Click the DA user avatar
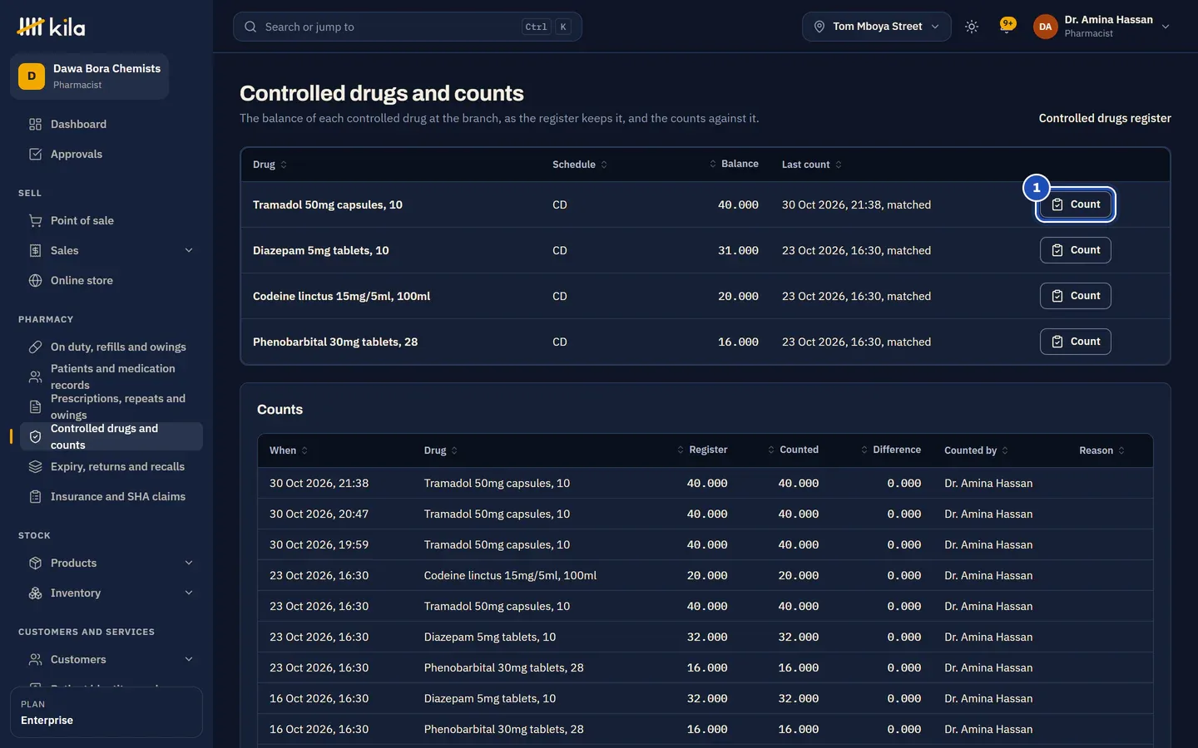1198x748 pixels. 1045,27
